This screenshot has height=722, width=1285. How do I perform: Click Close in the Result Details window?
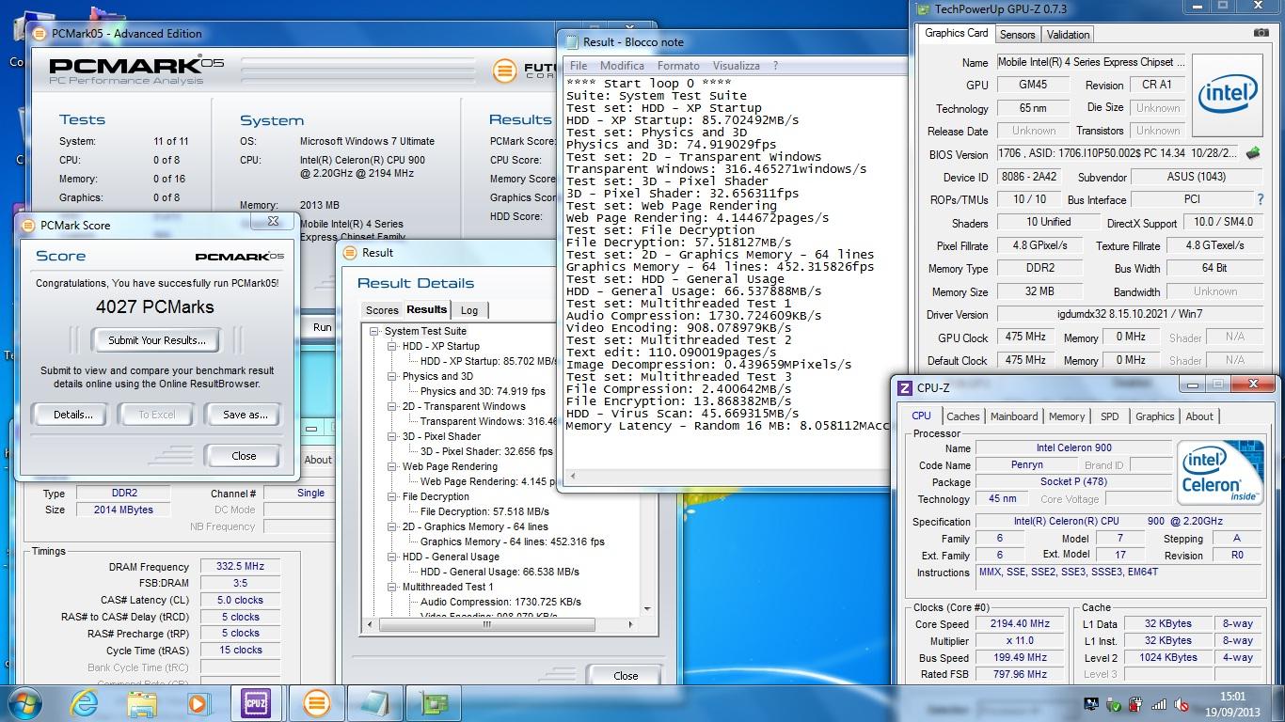point(626,675)
